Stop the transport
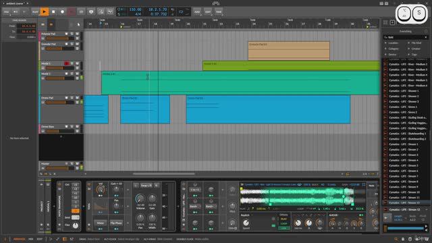Viewport: 432px width, 243px height. click(53, 12)
